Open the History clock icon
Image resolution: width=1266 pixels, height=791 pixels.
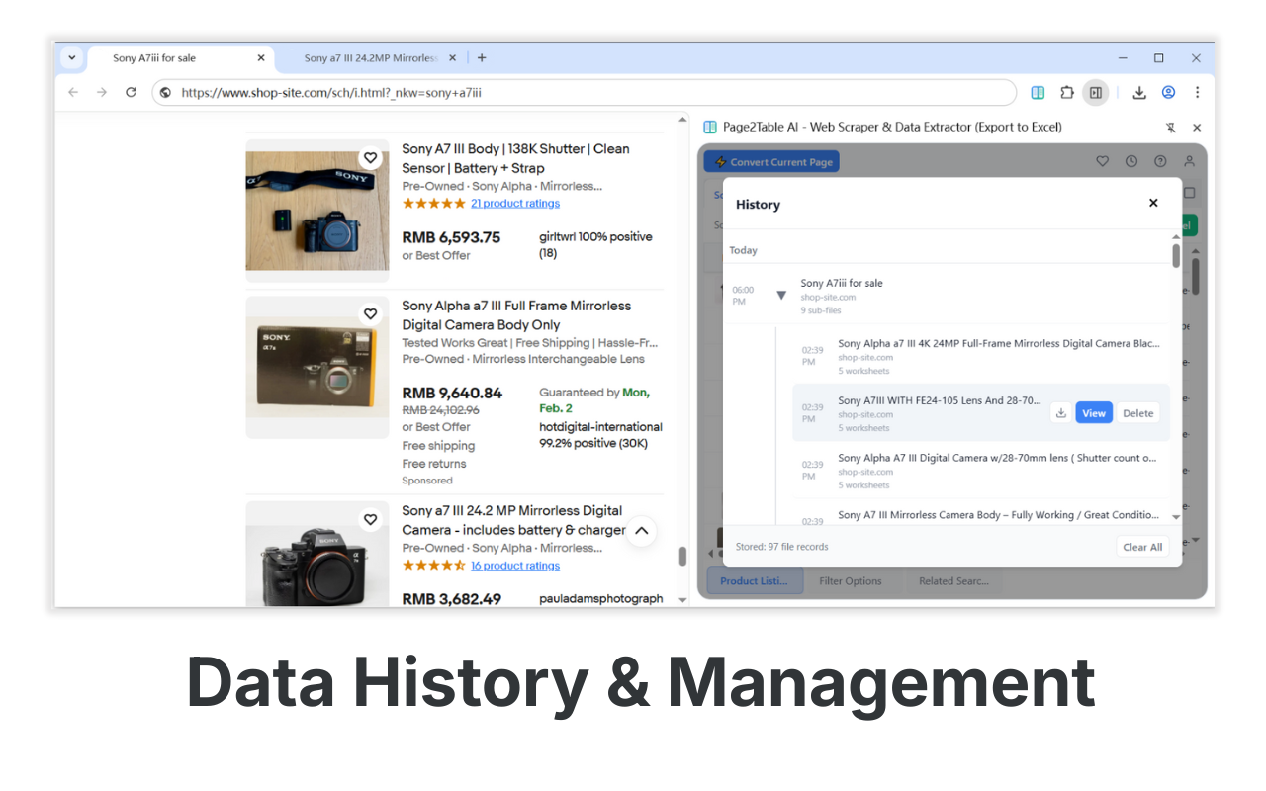point(1131,161)
